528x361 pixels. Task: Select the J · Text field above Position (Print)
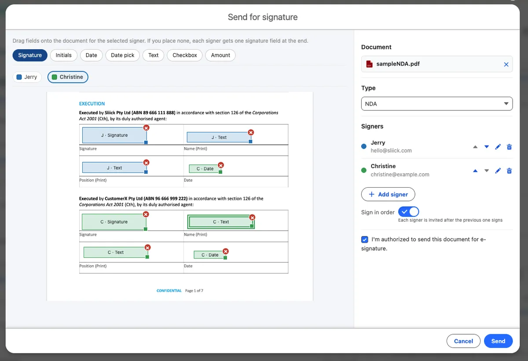tap(114, 168)
